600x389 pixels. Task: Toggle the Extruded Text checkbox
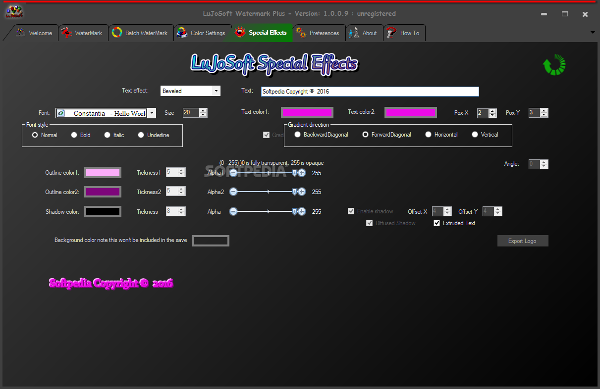(454, 223)
